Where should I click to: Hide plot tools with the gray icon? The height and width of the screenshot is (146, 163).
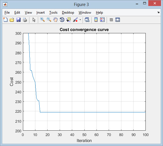coord(111,20)
